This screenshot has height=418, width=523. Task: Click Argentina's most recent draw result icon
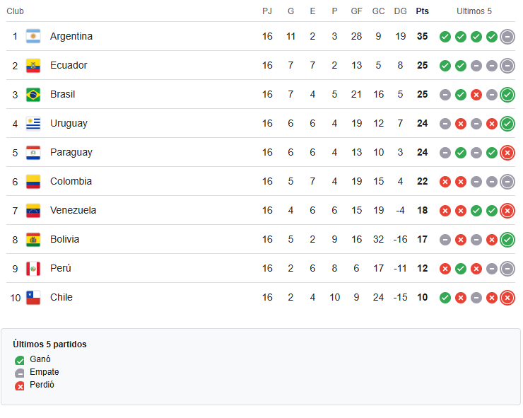pos(507,36)
